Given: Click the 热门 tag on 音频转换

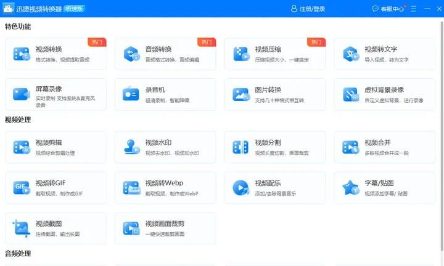Looking at the screenshot, I should point(207,42).
